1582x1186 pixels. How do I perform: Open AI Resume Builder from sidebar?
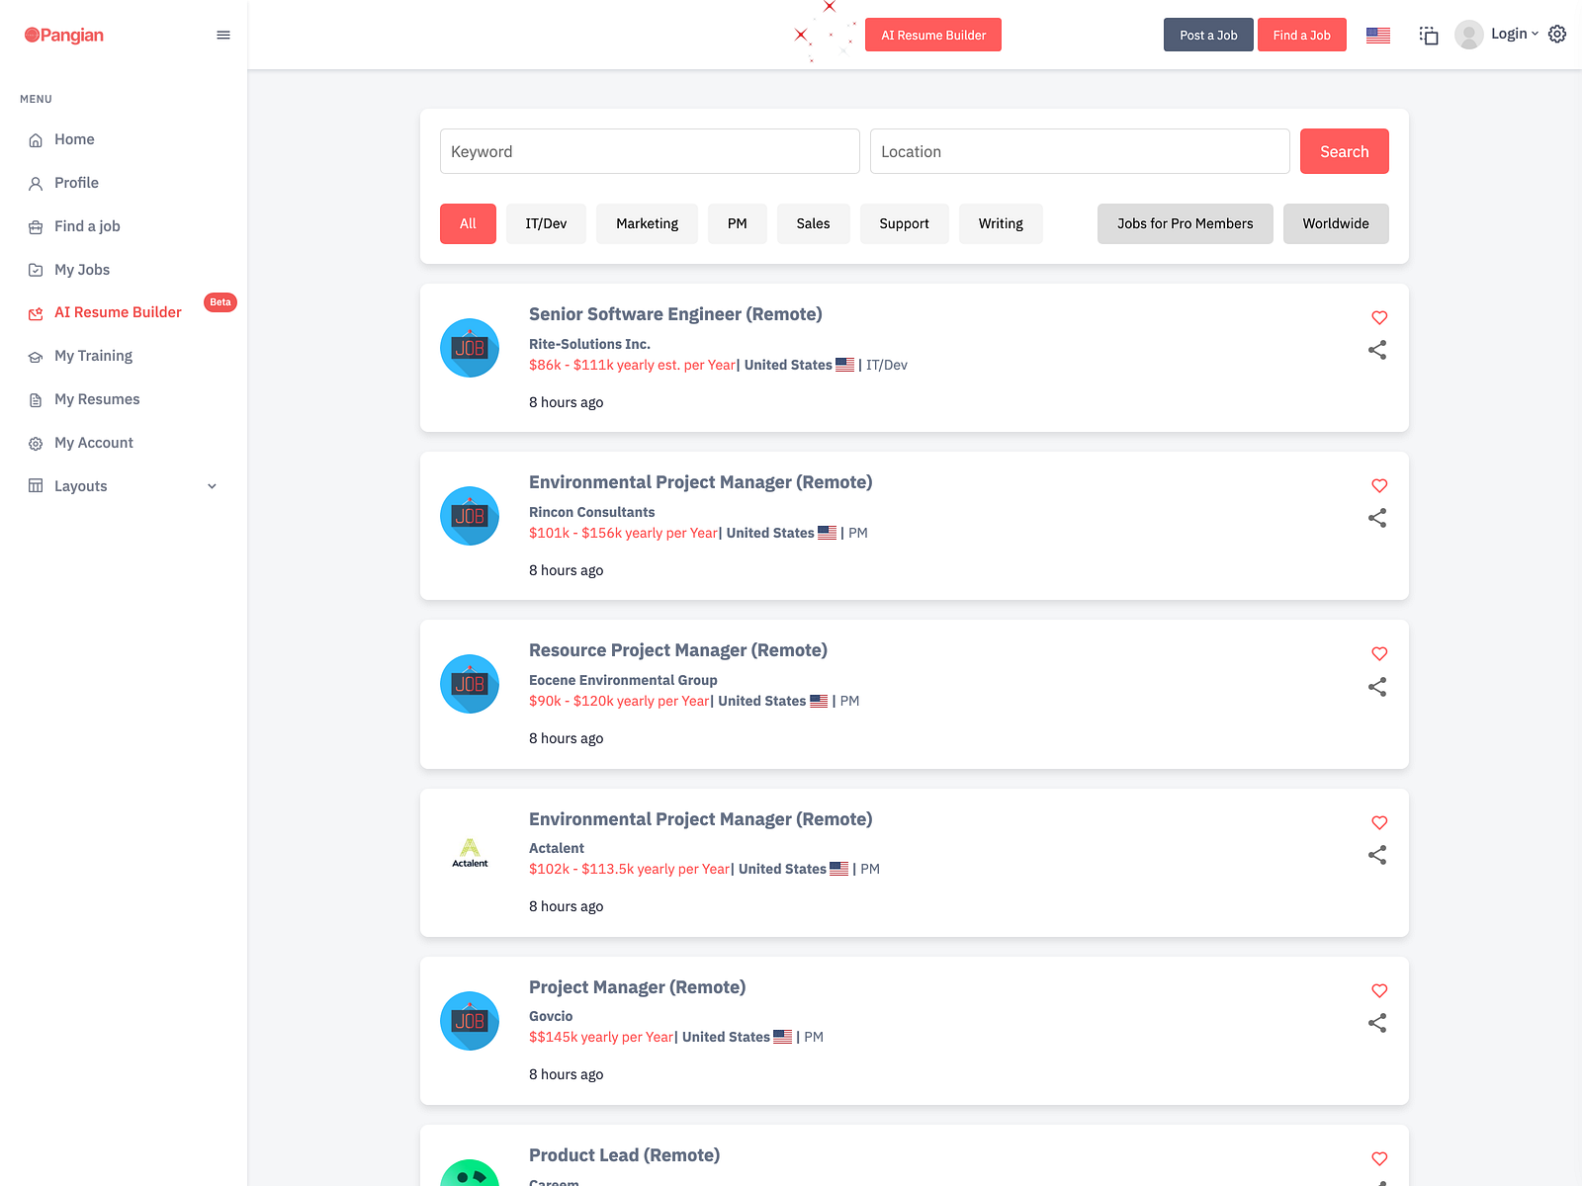118,311
